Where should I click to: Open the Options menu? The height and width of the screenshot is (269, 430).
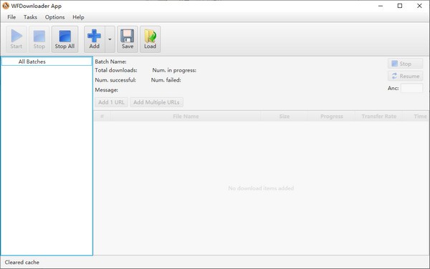point(55,17)
